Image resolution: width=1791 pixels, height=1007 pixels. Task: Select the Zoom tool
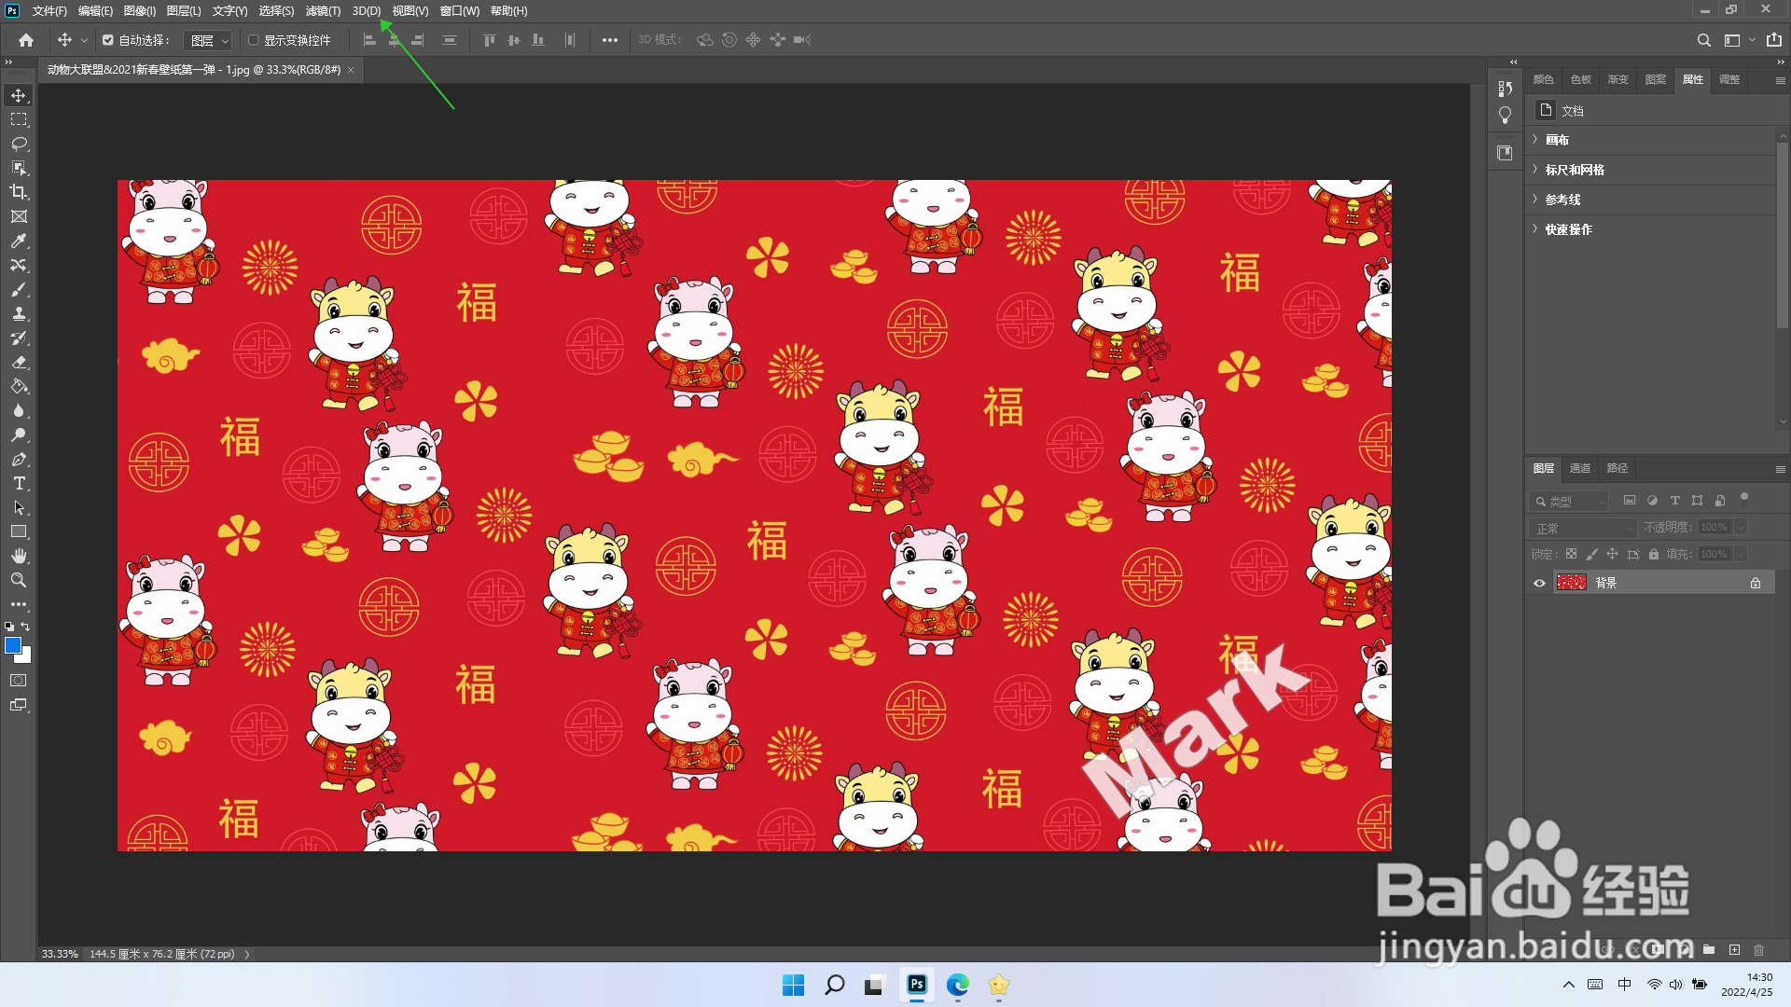click(x=19, y=580)
